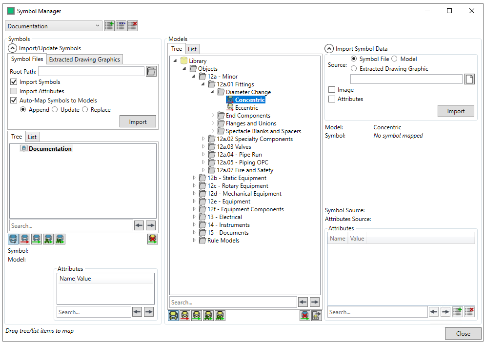Uncheck the Import Symbols checkbox

pyautogui.click(x=14, y=82)
